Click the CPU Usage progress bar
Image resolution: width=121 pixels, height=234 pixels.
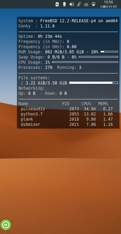[x=85, y=62]
